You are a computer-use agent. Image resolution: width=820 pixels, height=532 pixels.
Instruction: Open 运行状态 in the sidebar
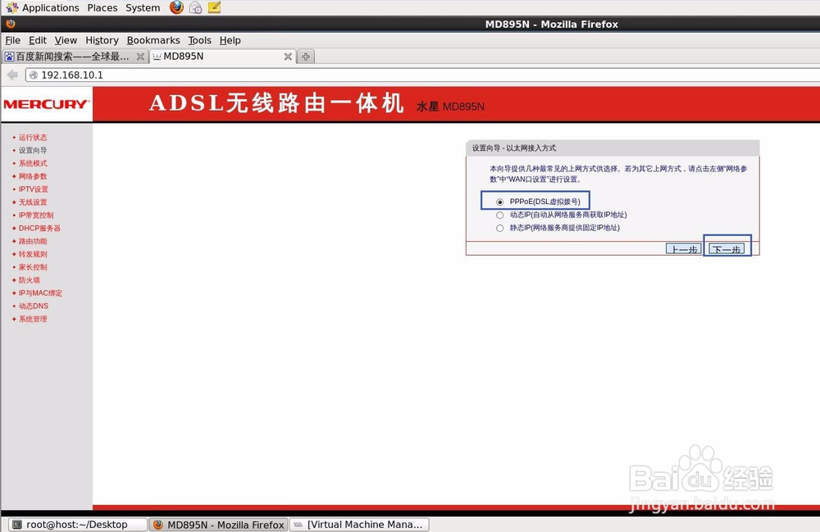(33, 138)
